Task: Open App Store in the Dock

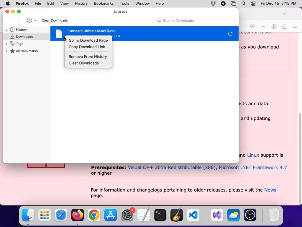Action: point(111,215)
